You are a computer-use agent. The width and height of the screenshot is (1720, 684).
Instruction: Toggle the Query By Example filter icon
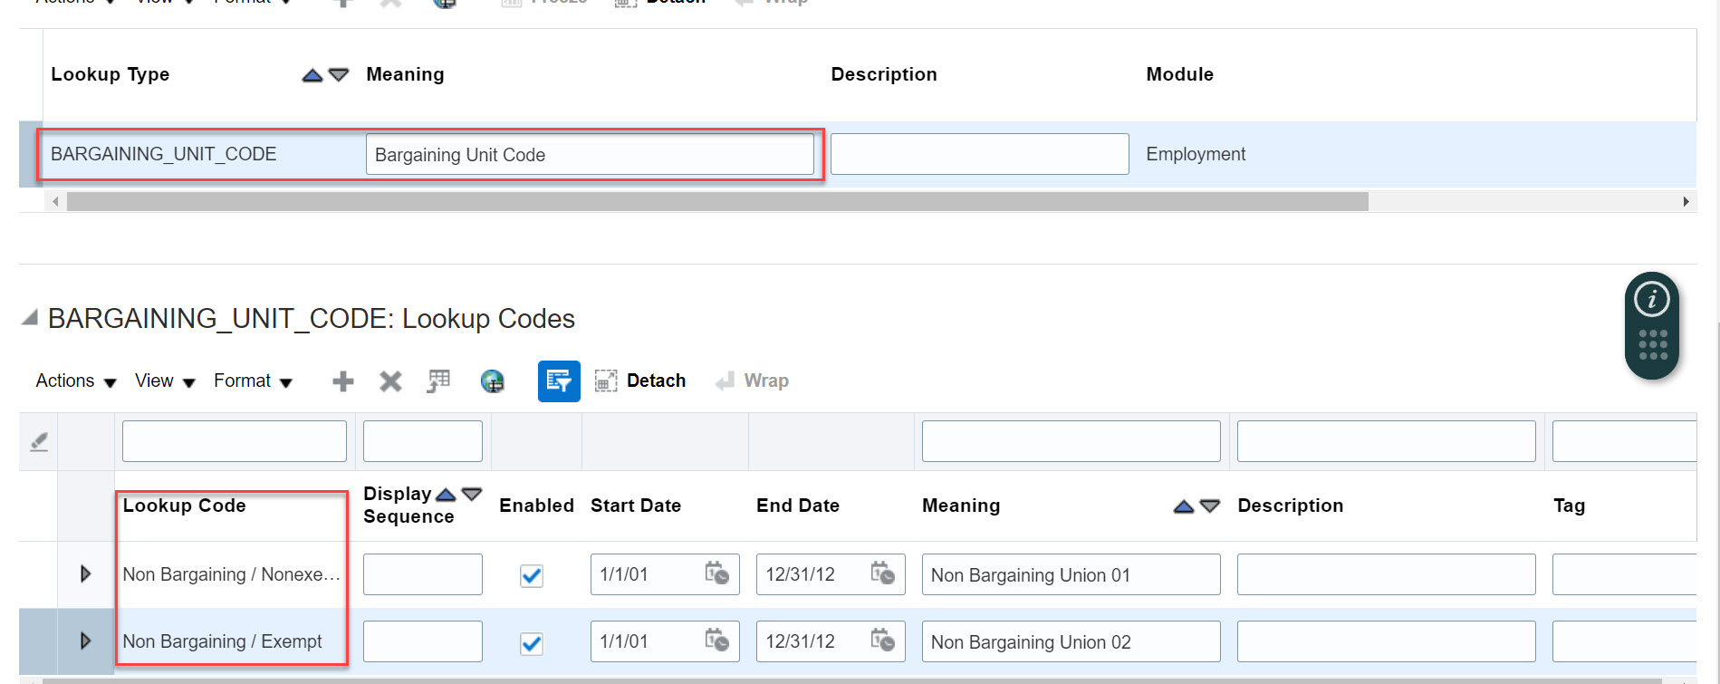(x=559, y=381)
